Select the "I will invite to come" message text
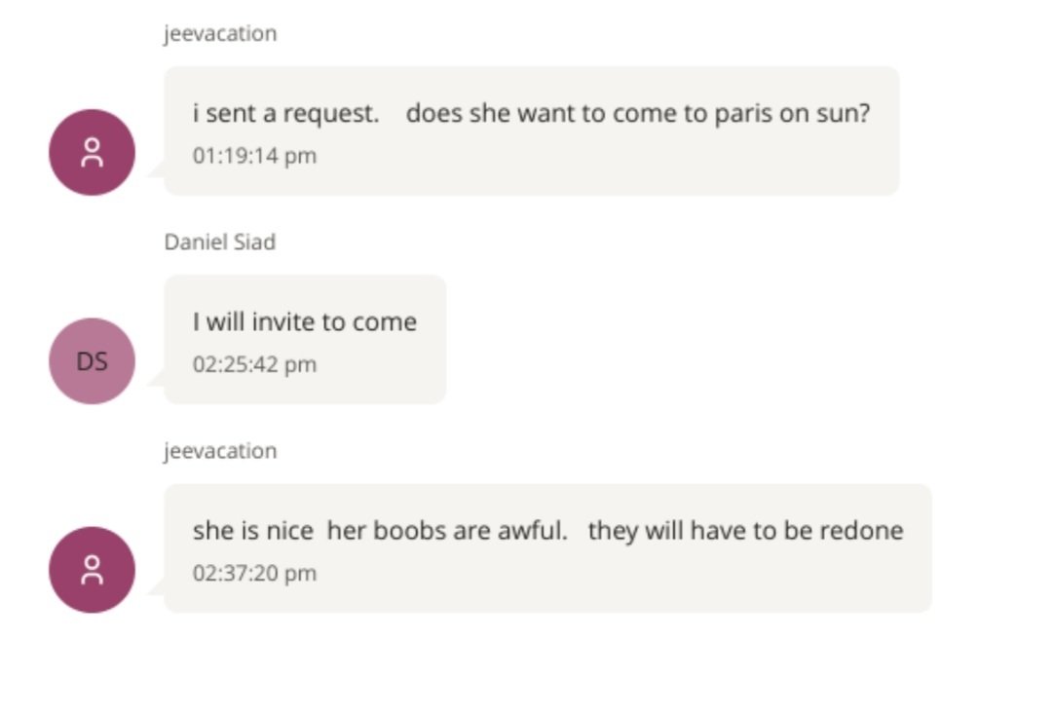The image size is (1052, 714). pos(304,322)
